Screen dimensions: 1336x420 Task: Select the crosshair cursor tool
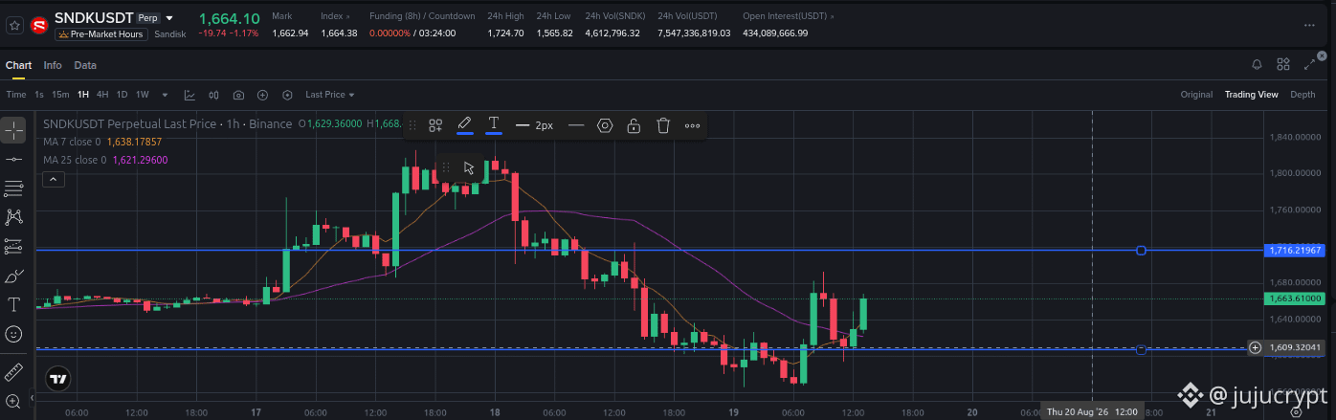[x=13, y=130]
